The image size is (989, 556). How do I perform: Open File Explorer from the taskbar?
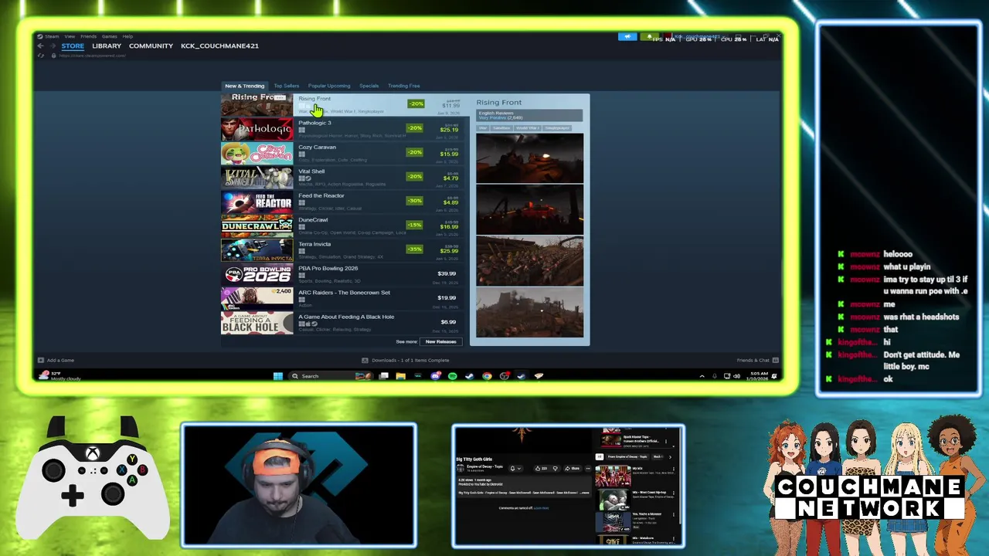click(x=400, y=376)
